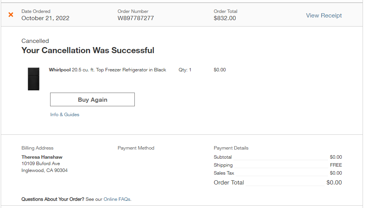Click the Buy Again button
366x208 pixels.
pos(92,99)
